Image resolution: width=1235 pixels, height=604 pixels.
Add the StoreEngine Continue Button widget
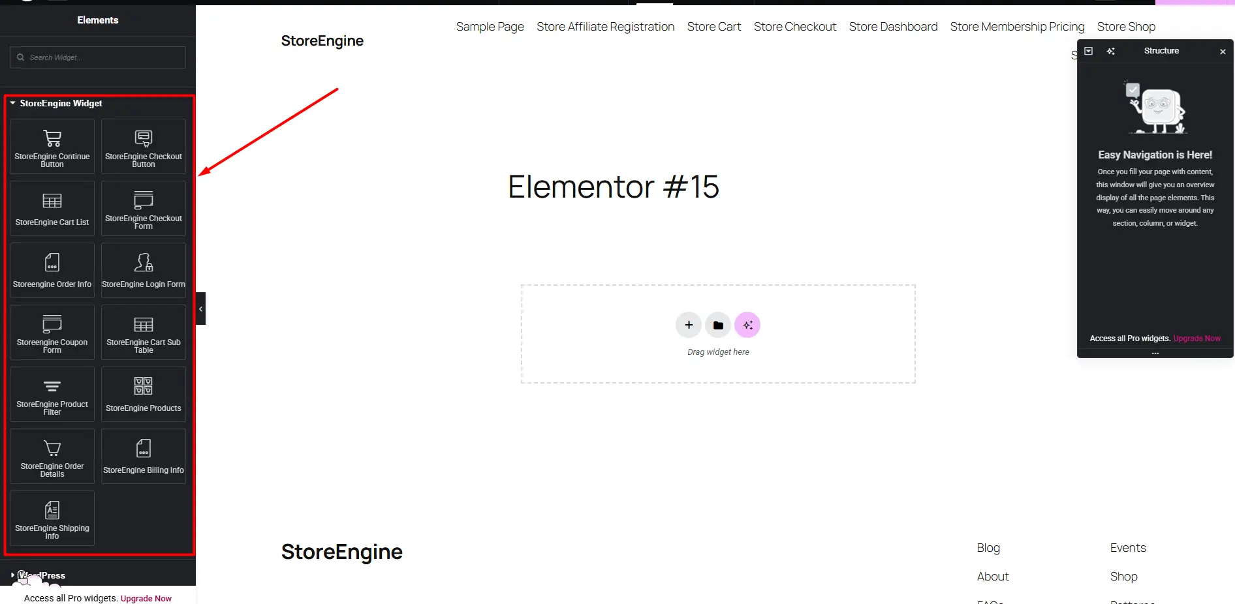52,146
